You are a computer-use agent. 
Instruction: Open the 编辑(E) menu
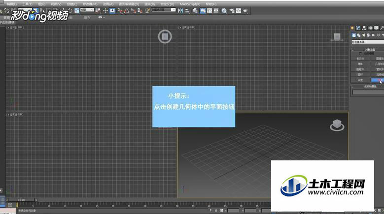point(11,4)
